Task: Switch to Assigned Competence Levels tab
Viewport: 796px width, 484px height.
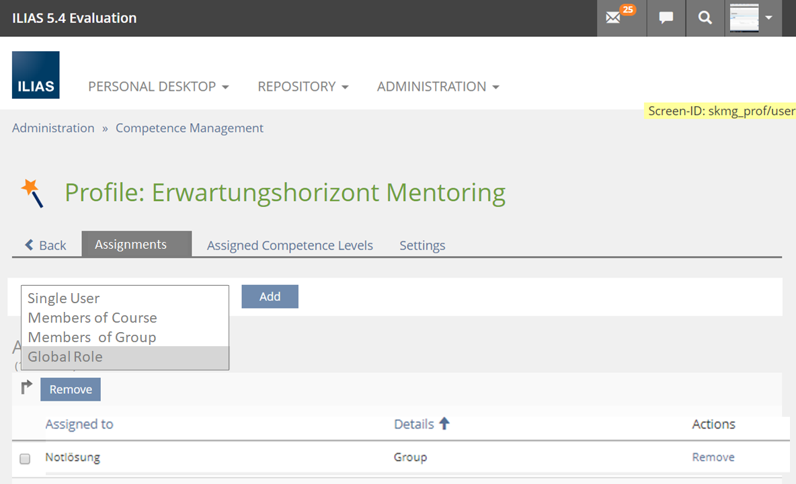Action: pyautogui.click(x=290, y=245)
